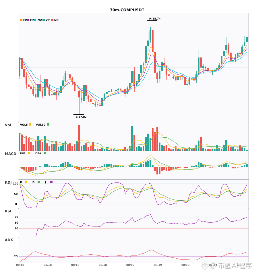Click the DIF legend text

coord(22,153)
